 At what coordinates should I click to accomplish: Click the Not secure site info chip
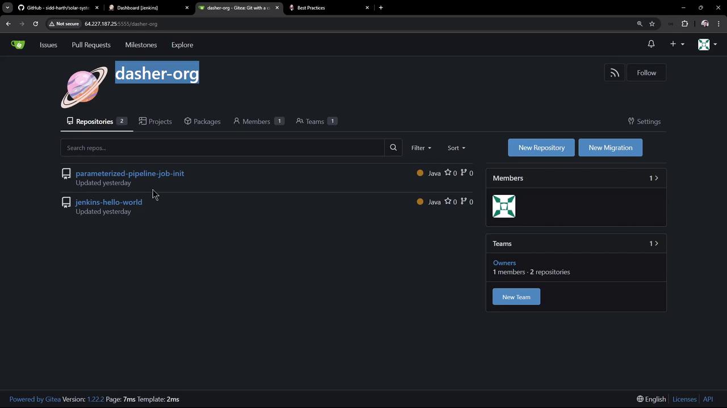tap(64, 24)
